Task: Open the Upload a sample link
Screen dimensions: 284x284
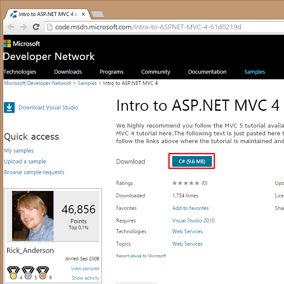Action: [x=25, y=161]
